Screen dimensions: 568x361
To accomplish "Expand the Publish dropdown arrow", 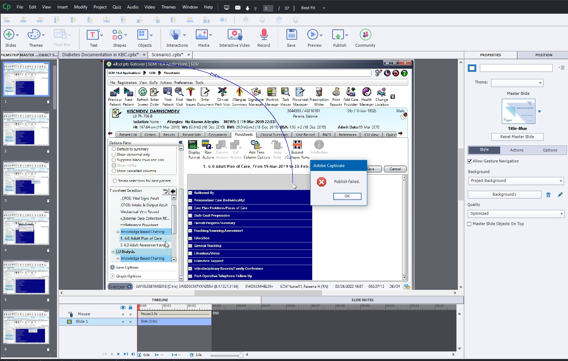I will click(x=347, y=35).
